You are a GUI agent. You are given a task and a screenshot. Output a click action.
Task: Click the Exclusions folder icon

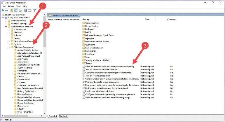pyautogui.click(x=84, y=29)
